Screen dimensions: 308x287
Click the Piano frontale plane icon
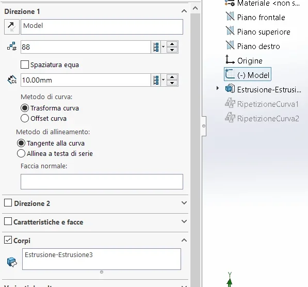pyautogui.click(x=230, y=17)
